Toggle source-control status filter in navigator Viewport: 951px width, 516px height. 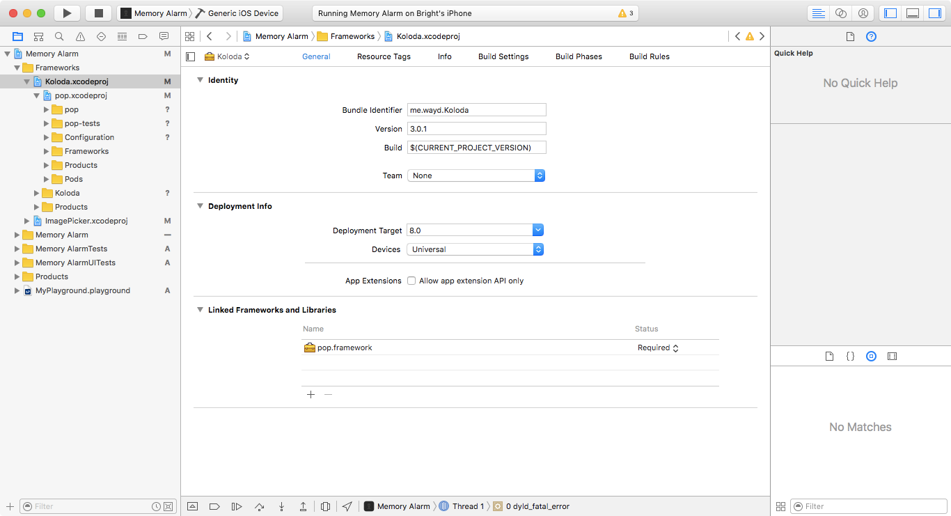[168, 506]
